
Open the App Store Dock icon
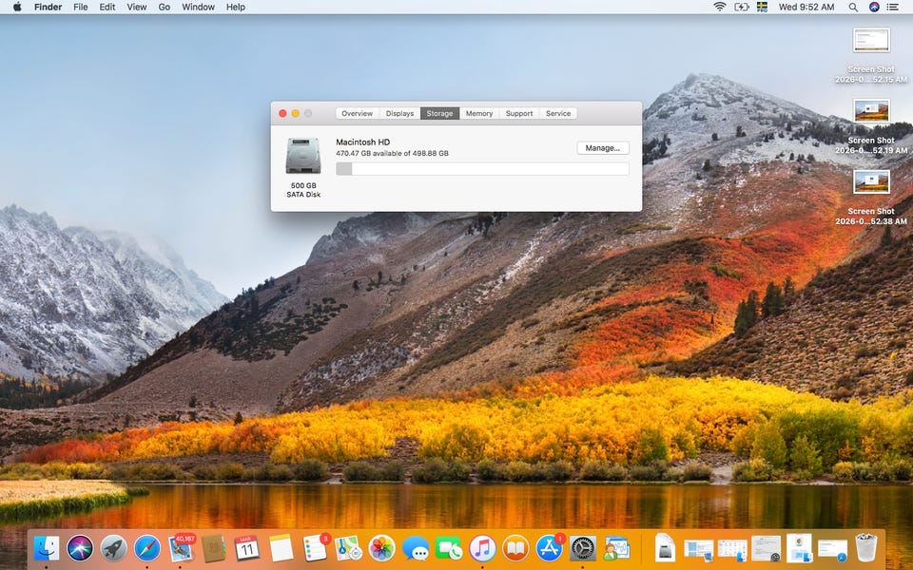point(550,547)
